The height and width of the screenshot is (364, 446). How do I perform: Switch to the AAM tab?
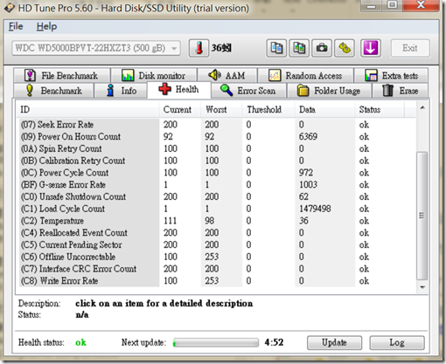227,76
